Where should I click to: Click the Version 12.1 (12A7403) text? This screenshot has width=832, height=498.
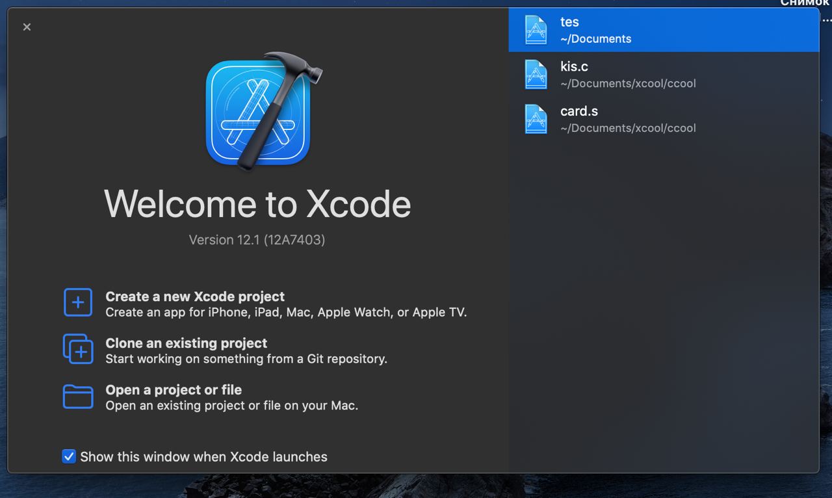coord(257,240)
